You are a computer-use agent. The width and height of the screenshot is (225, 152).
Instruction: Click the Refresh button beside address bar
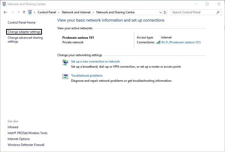[165, 12]
